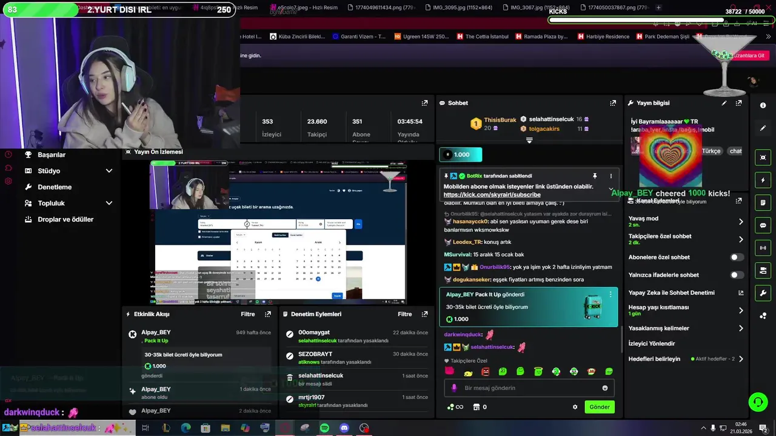Open The Cettia Istanbul bookmark
The width and height of the screenshot is (776, 436).
(481, 36)
